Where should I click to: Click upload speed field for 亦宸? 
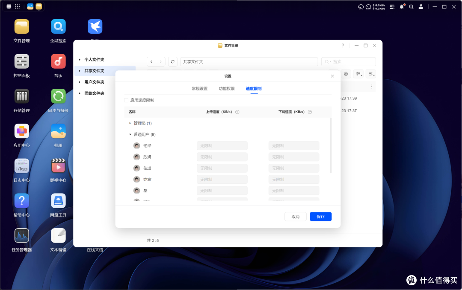[222, 180]
